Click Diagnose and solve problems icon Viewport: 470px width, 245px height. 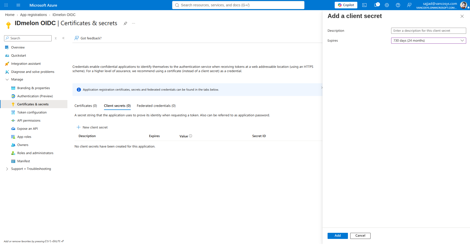pos(7,72)
